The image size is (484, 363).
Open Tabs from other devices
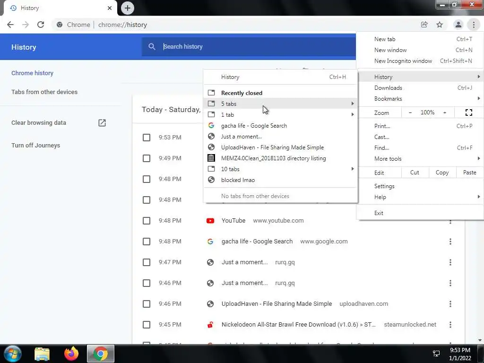point(44,92)
